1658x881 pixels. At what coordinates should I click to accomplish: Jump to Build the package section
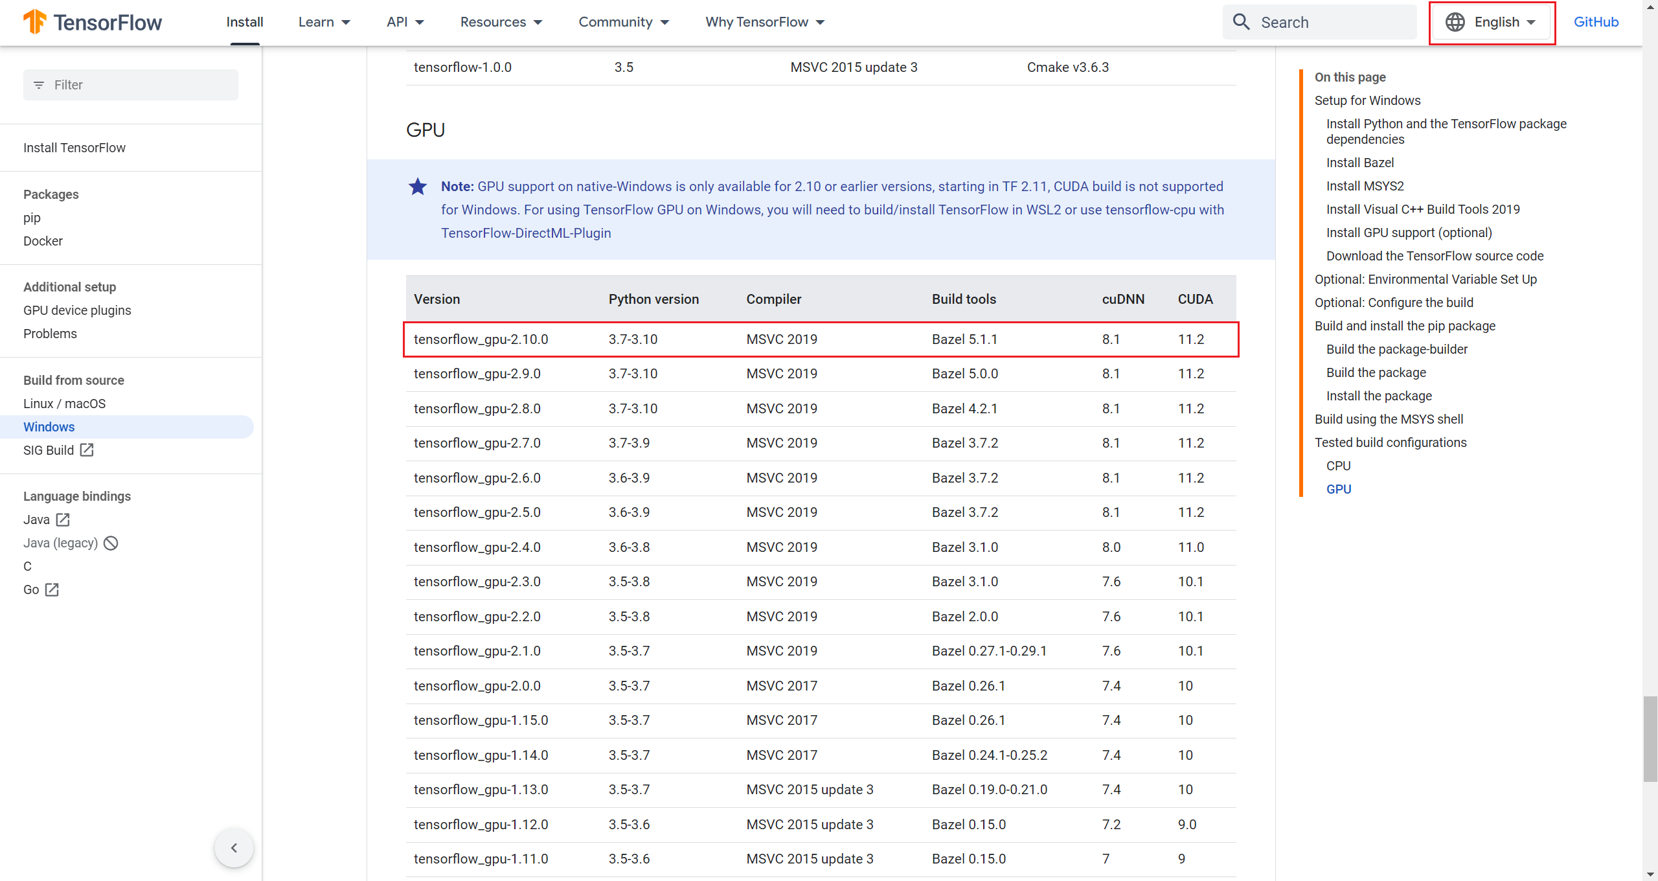(x=1376, y=372)
